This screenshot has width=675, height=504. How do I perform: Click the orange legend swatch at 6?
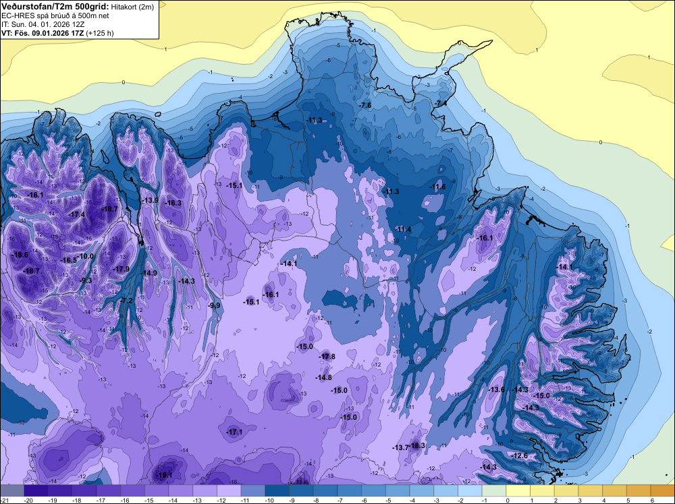coord(663,491)
